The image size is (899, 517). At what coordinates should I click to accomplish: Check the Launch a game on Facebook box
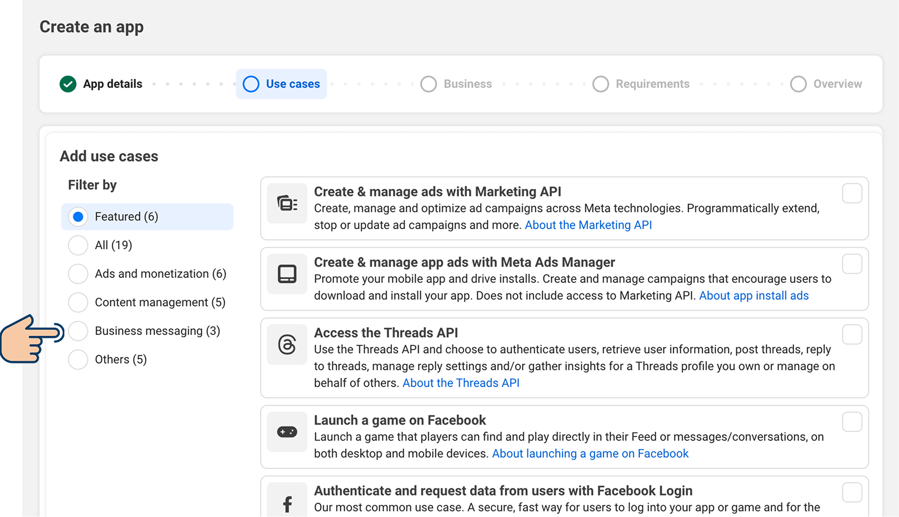[852, 422]
